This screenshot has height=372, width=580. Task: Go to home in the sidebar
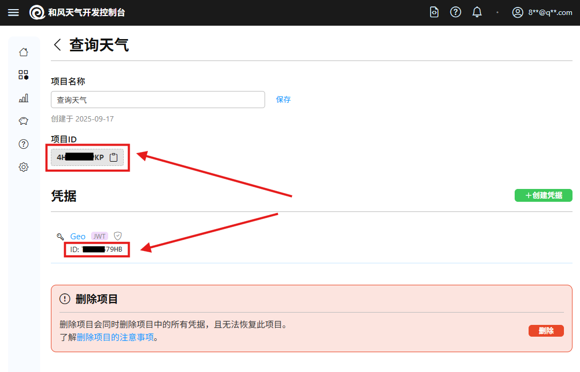(x=24, y=52)
